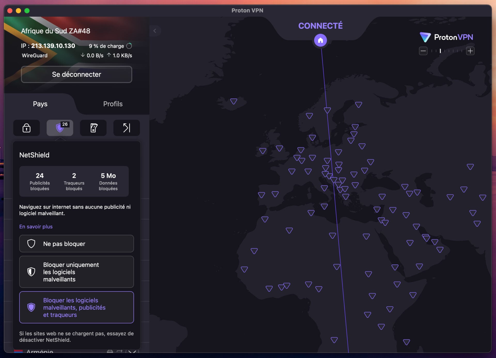Open the NetShield shield icon with badge 26
Screen dimensions: 496x358
60,128
